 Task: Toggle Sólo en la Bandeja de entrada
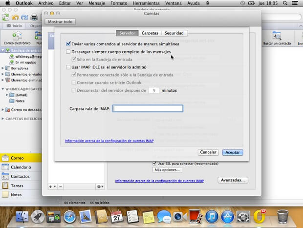[74, 59]
